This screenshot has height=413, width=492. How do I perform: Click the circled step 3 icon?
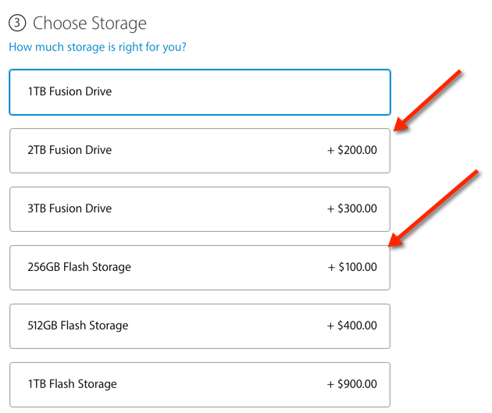[x=17, y=24]
